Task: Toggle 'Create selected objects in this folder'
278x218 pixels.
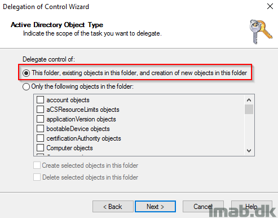Action: [x=37, y=165]
